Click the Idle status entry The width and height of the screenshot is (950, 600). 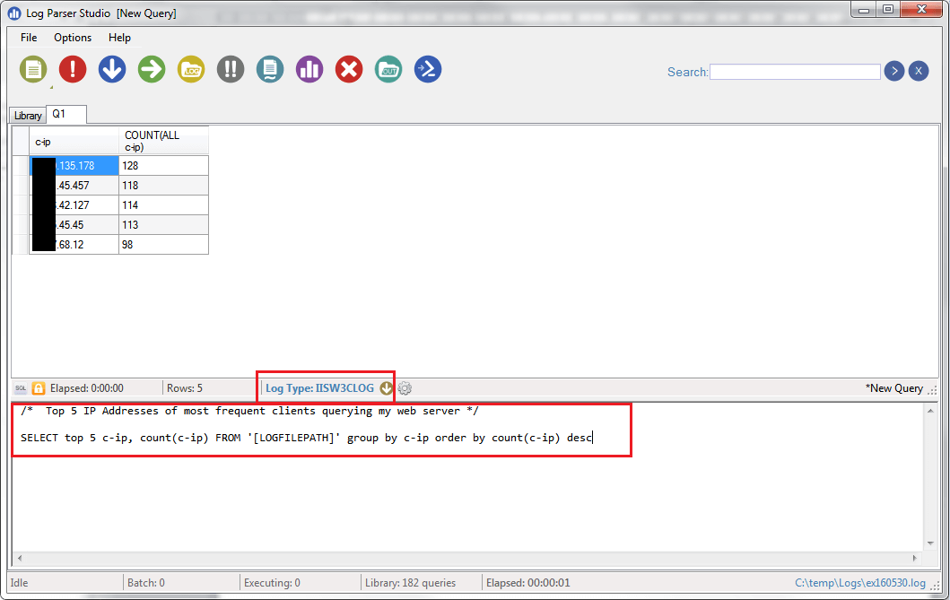coord(20,583)
